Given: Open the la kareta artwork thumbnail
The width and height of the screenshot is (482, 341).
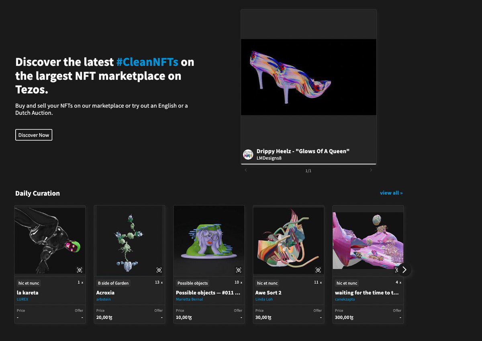Looking at the screenshot, I should point(50,240).
